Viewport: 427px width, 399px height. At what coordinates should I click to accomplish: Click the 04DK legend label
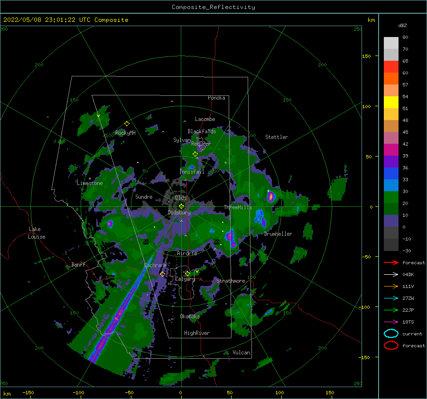408,275
